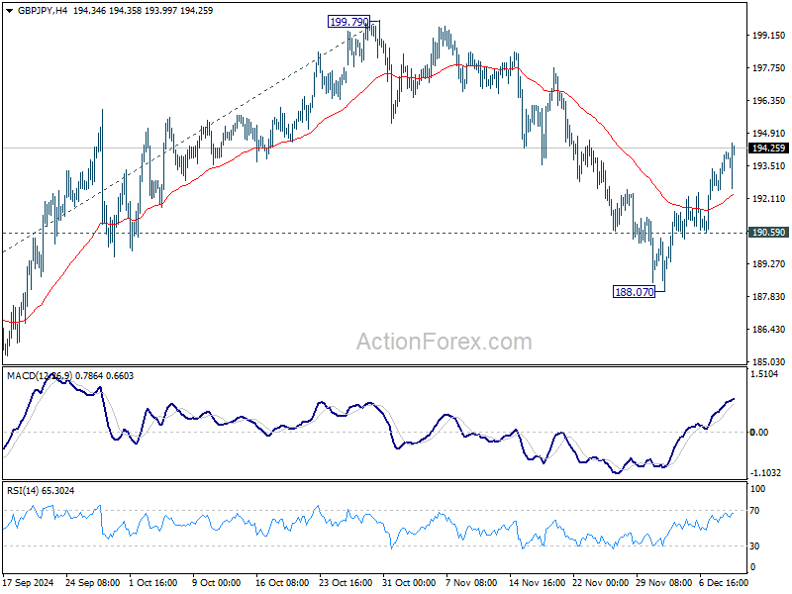Select the 185.030 price axis value
This screenshot has width=792, height=594.
tap(769, 362)
